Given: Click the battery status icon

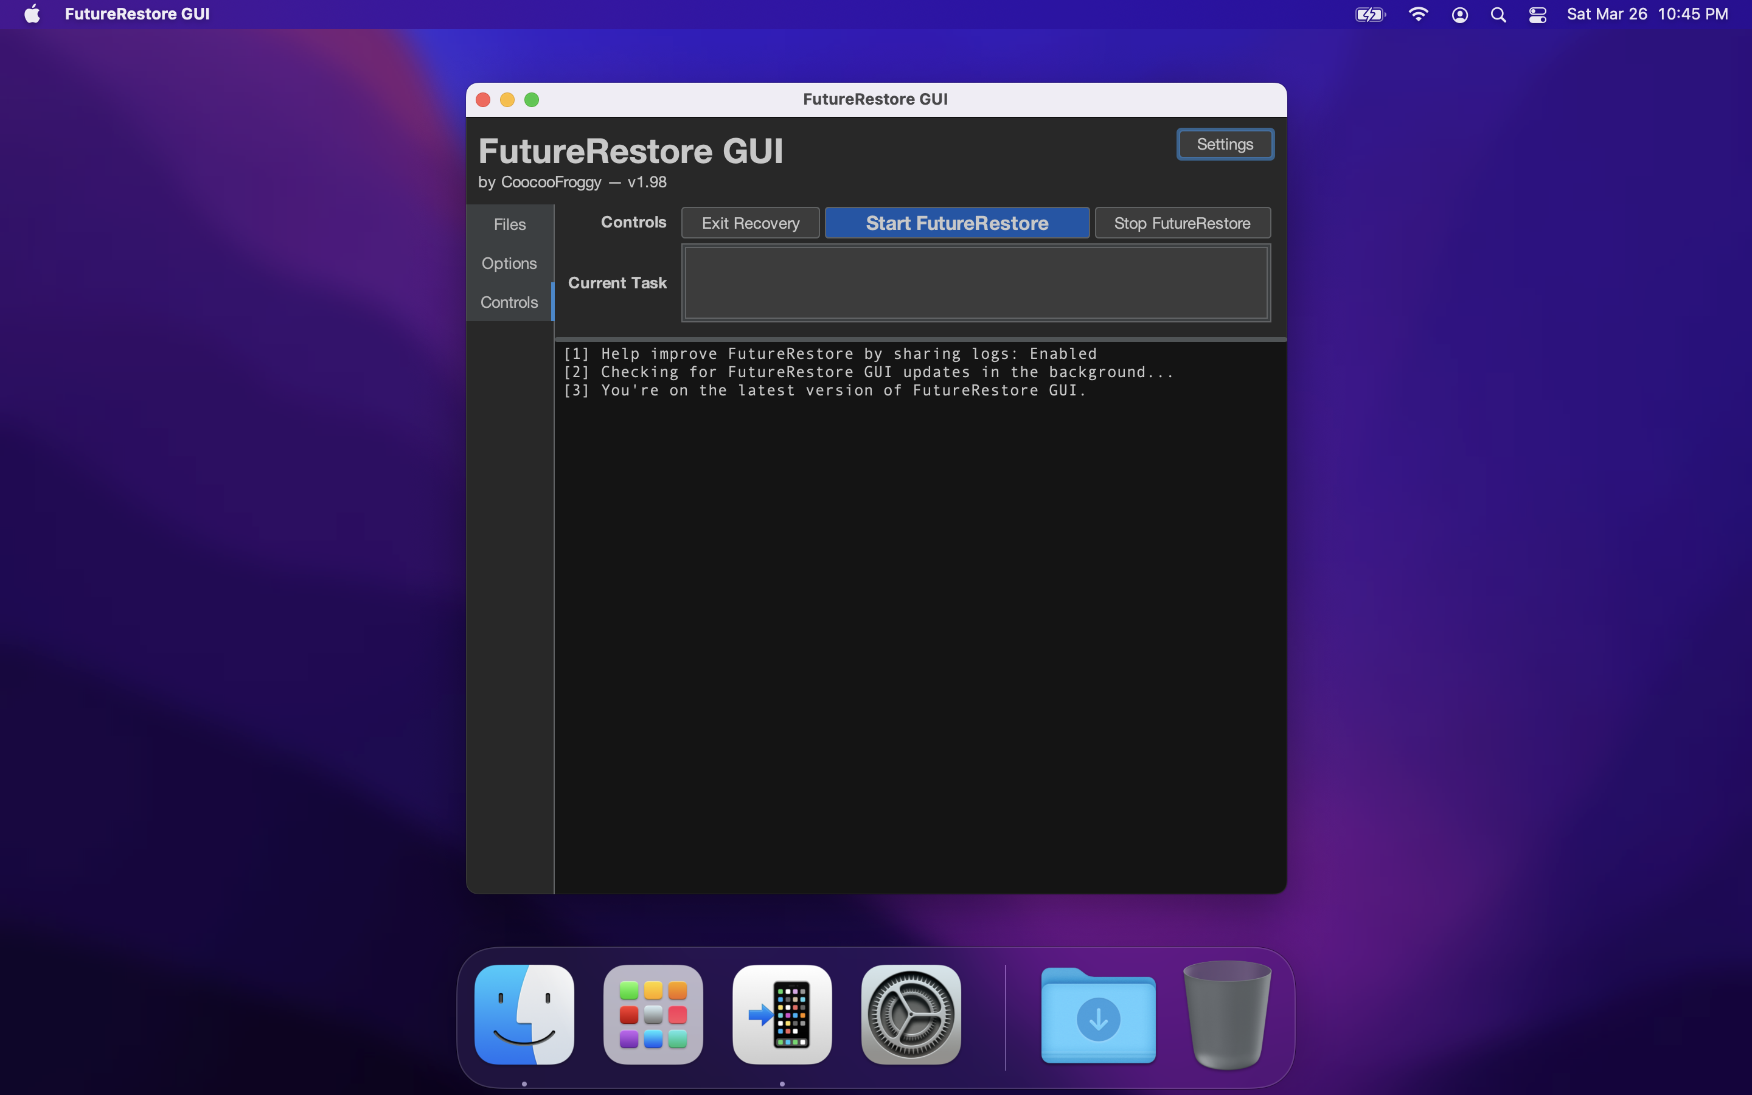Looking at the screenshot, I should 1370,15.
